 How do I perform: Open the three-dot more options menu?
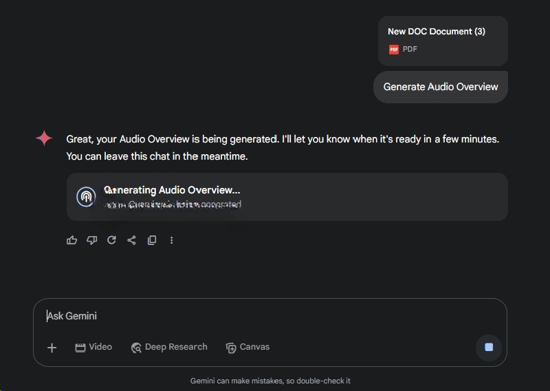[x=171, y=240]
